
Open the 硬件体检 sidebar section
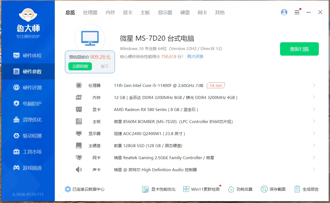[x=28, y=56]
